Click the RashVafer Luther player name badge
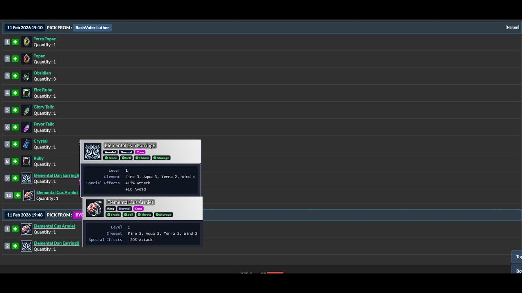The height and width of the screenshot is (293, 522). (x=92, y=28)
